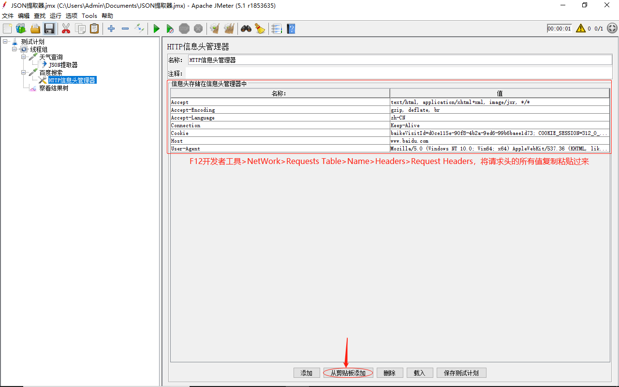The height and width of the screenshot is (387, 619).
Task: Select the Accept header row name
Action: 280,102
